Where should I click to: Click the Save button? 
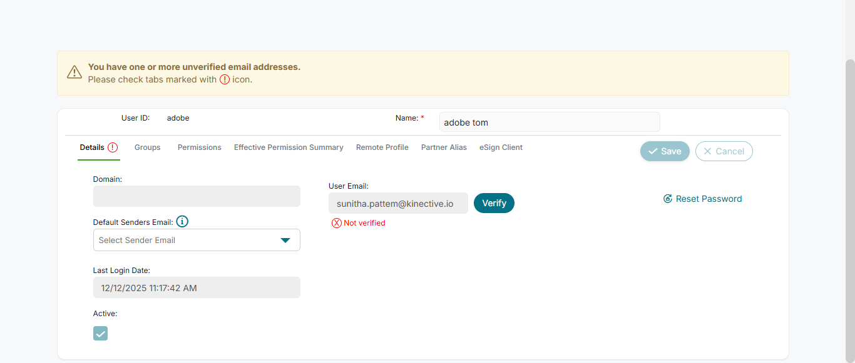[665, 151]
